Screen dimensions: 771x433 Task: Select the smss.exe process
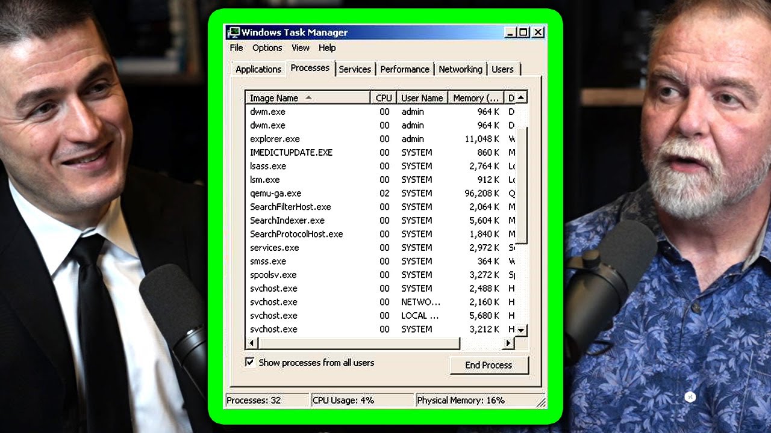[x=381, y=261]
